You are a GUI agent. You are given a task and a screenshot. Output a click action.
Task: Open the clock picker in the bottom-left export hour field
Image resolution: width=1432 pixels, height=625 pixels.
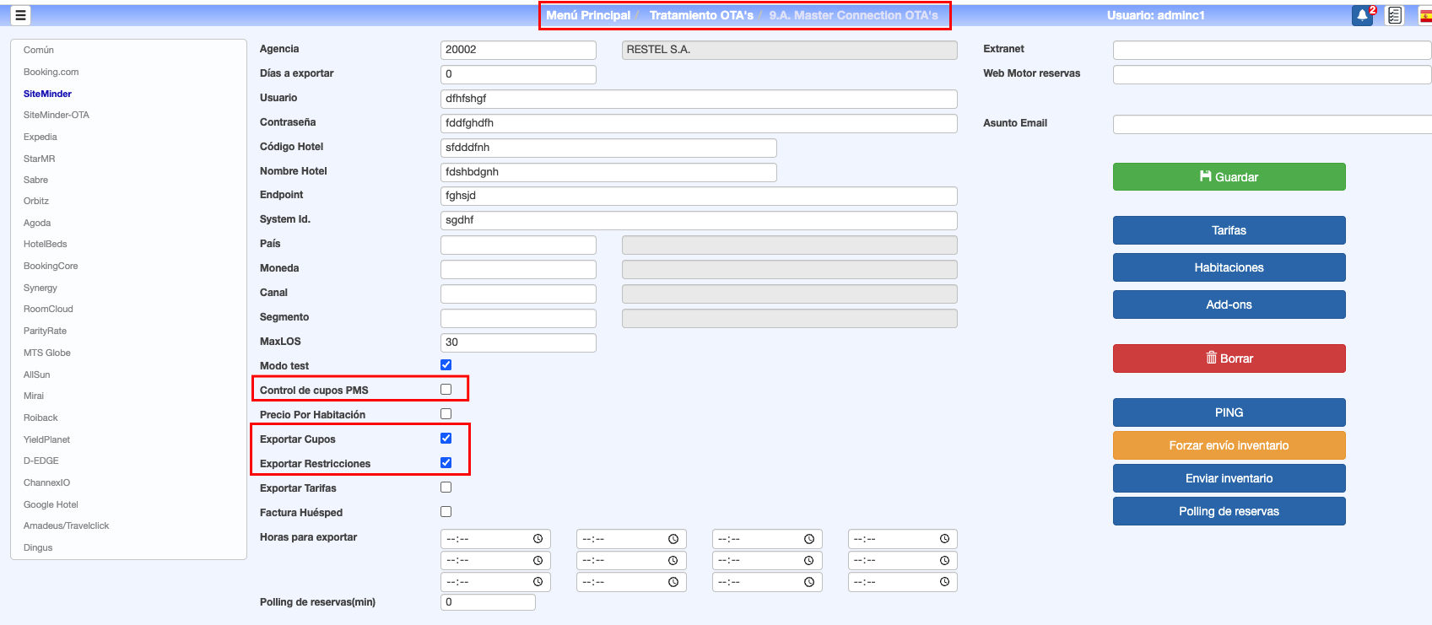(x=538, y=582)
